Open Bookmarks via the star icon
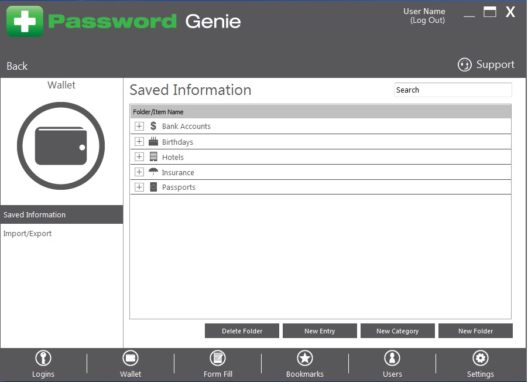The height and width of the screenshot is (382, 528). coord(305,358)
